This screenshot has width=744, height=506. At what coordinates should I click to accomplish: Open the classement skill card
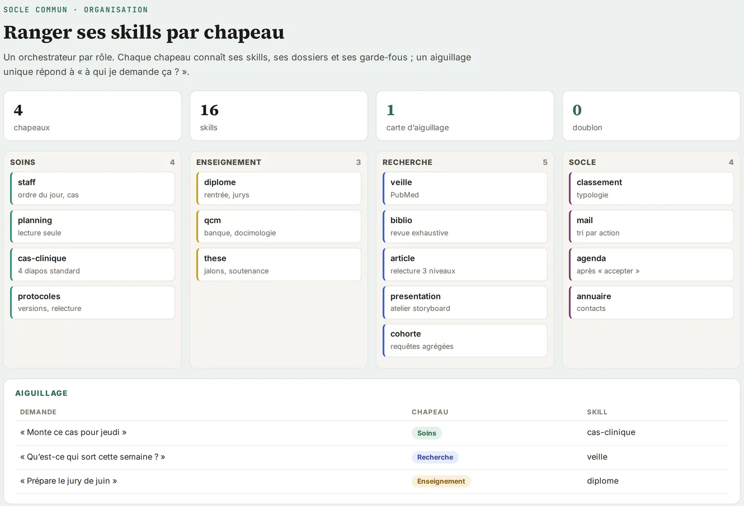(651, 188)
